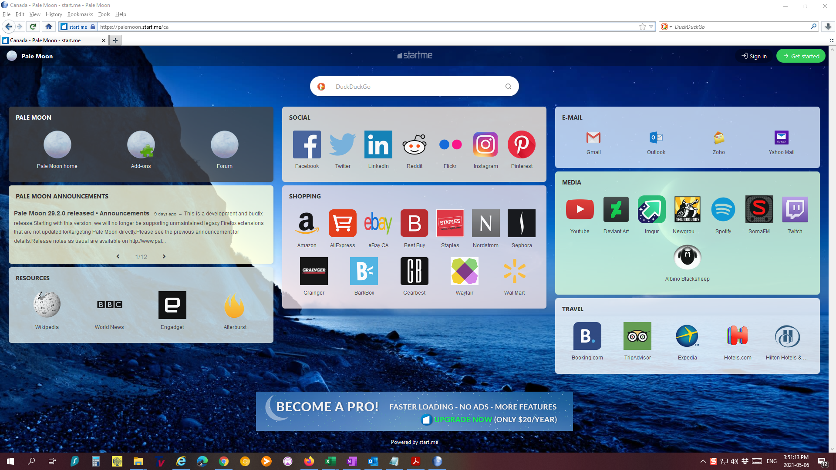The image size is (836, 470).
Task: Open the Outlook email icon
Action: [x=656, y=138]
